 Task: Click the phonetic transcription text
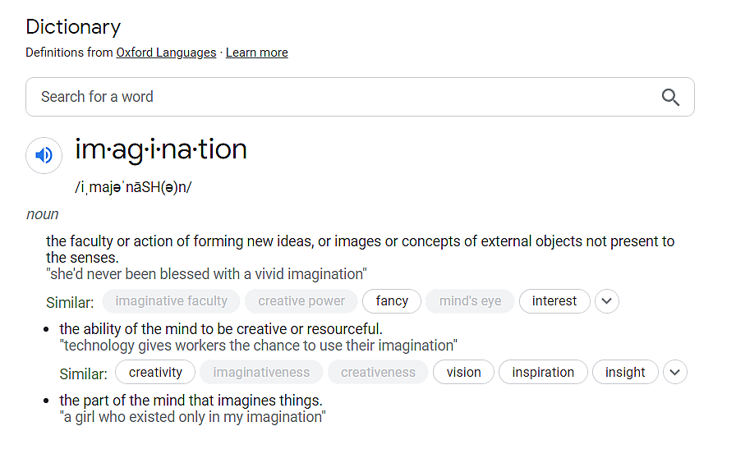click(x=133, y=187)
